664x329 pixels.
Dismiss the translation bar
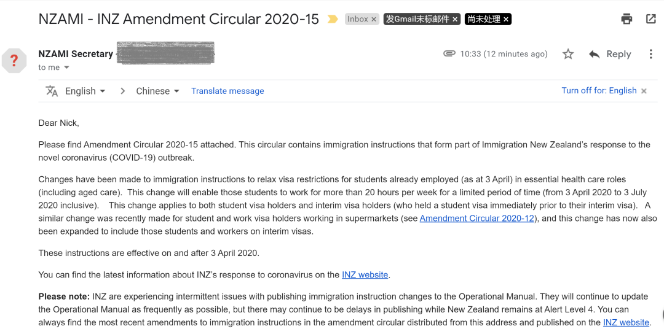(x=644, y=91)
